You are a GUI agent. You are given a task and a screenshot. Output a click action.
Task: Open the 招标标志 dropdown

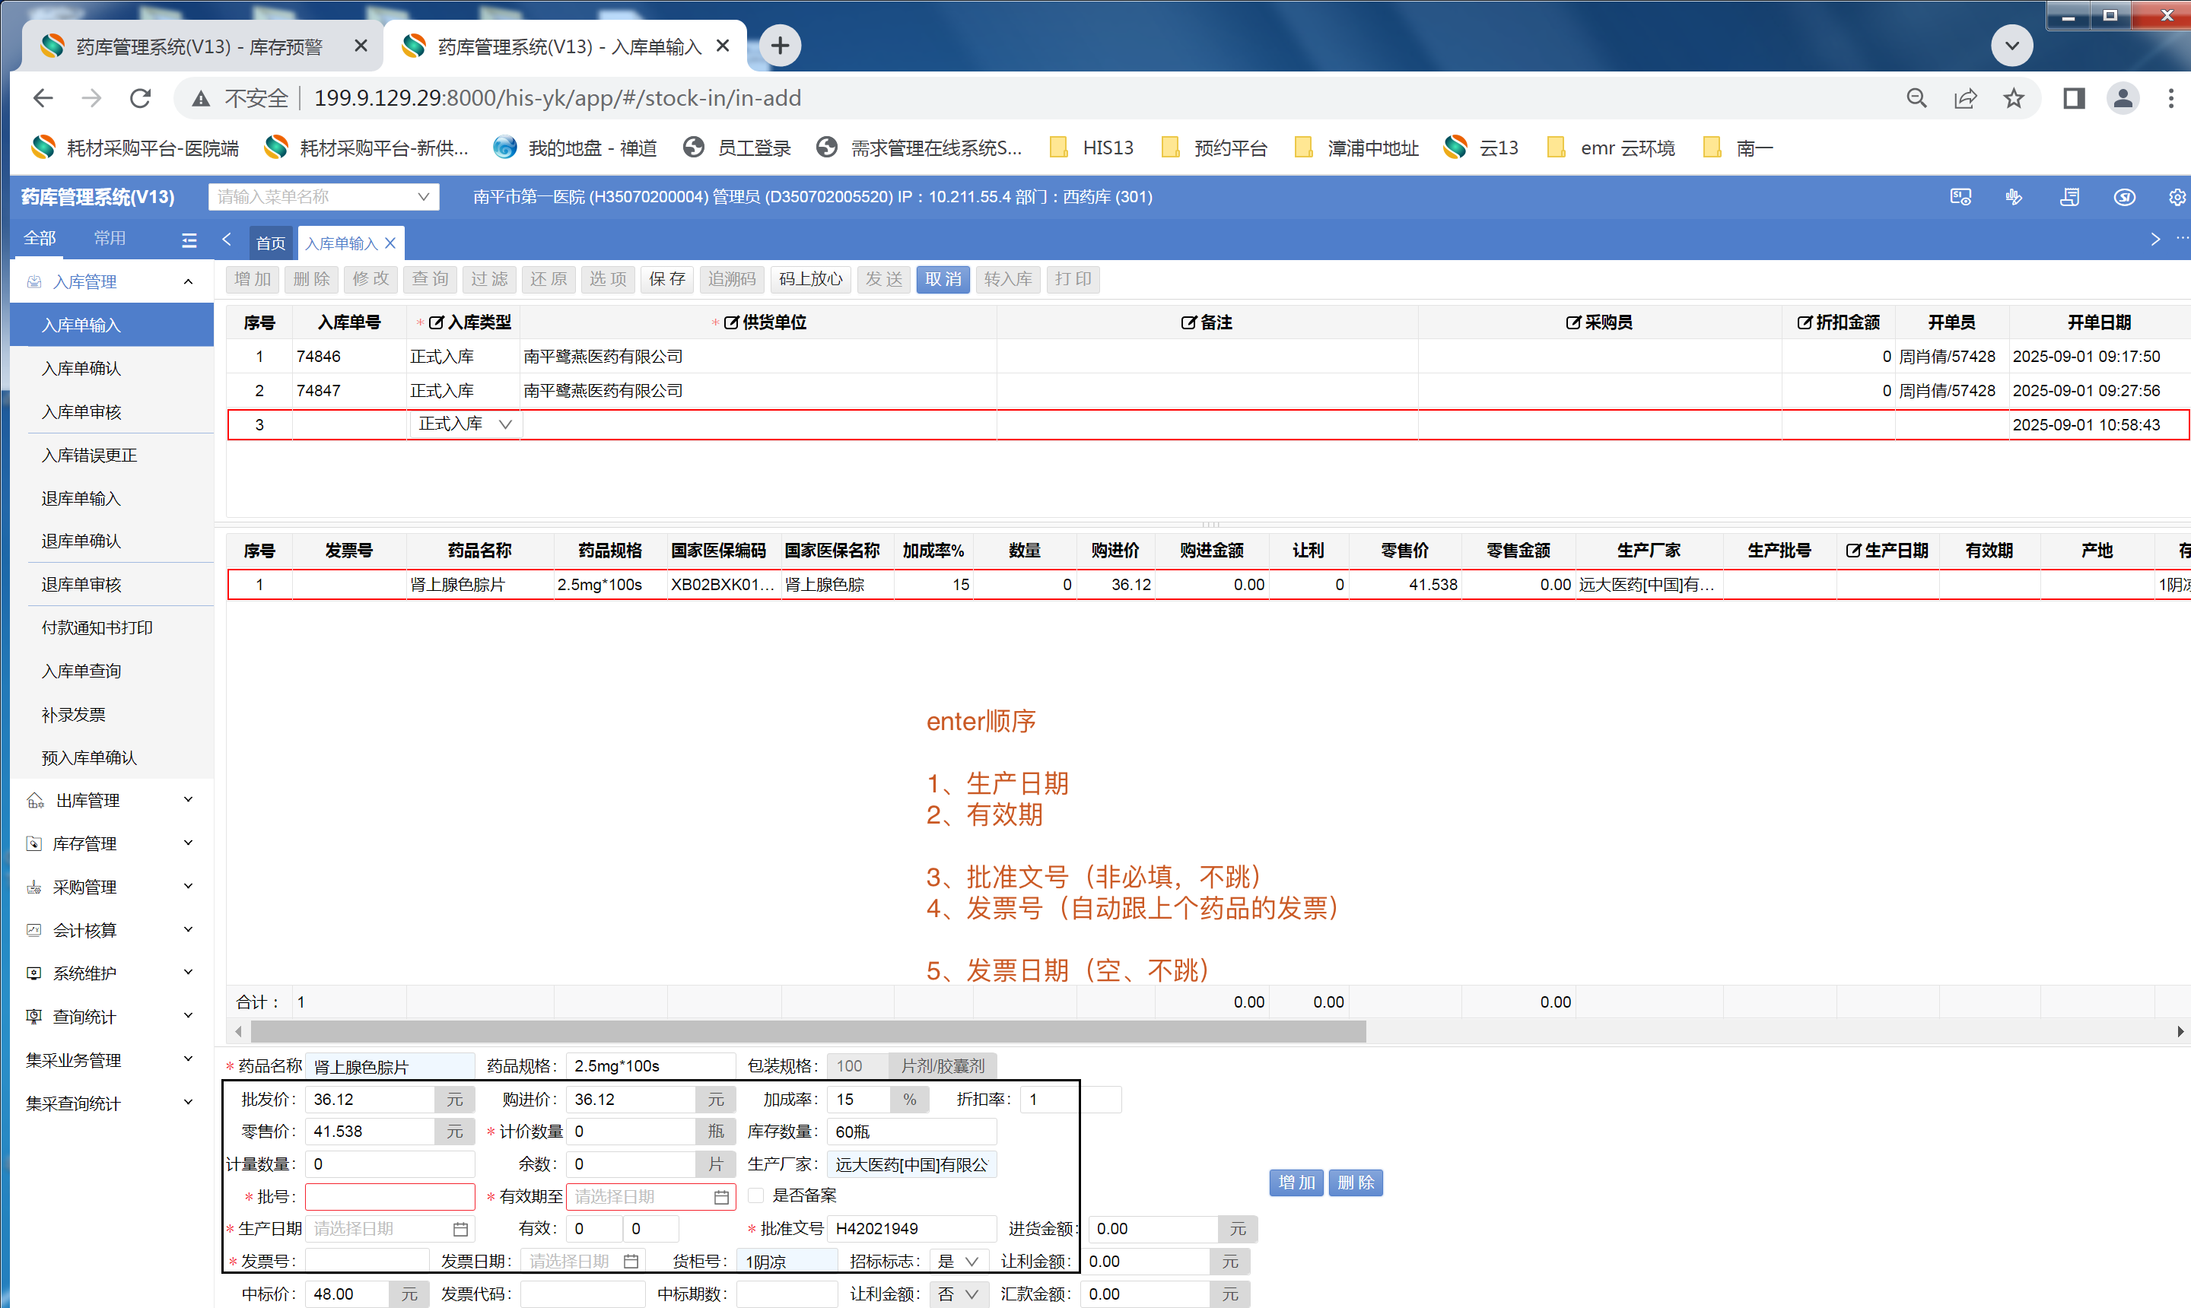pyautogui.click(x=959, y=1262)
